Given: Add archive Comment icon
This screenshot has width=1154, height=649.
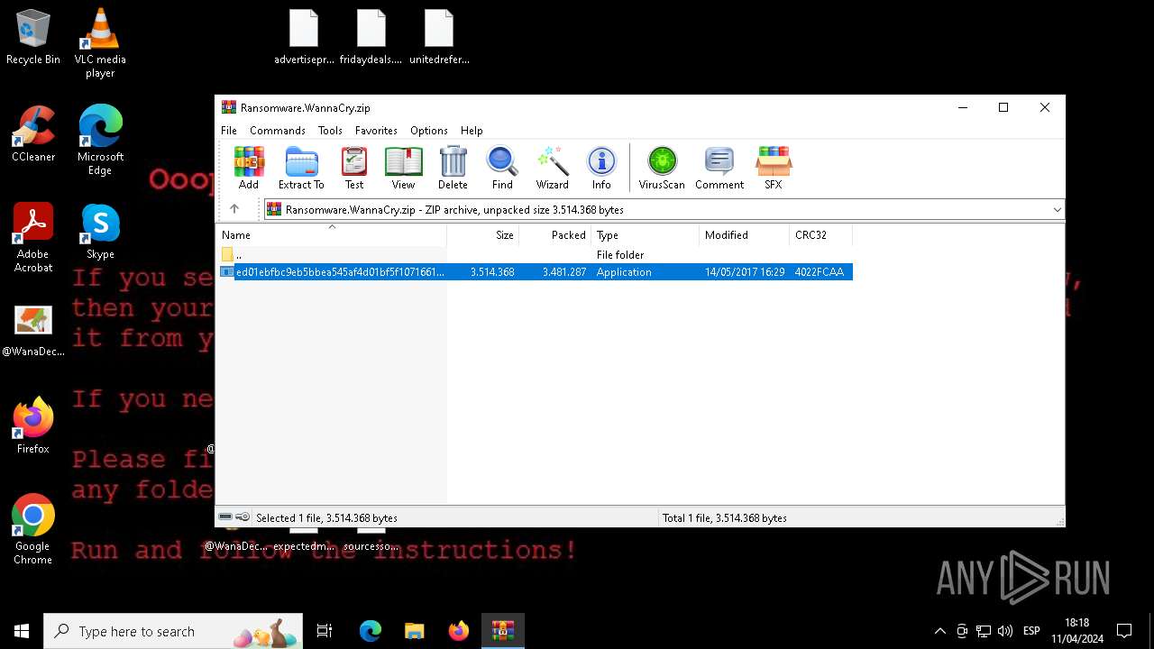Looking at the screenshot, I should pyautogui.click(x=719, y=169).
